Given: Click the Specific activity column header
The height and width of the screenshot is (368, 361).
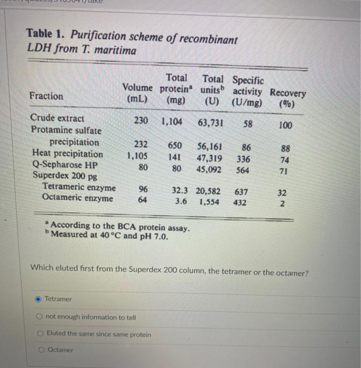Looking at the screenshot, I should coord(247,91).
